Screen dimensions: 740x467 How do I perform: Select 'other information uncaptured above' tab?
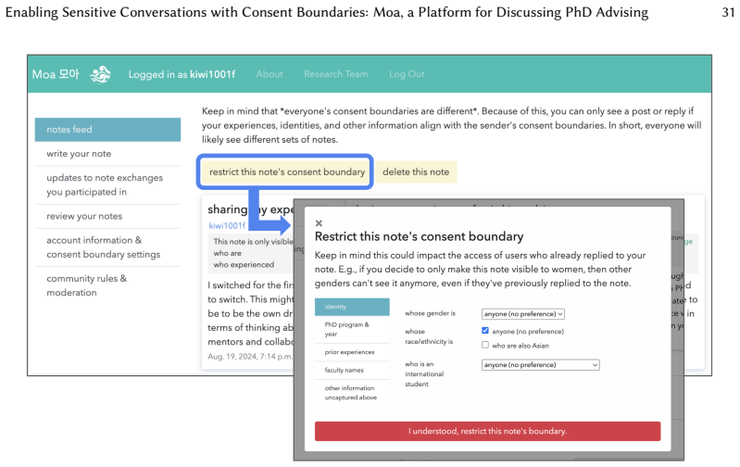(x=352, y=393)
